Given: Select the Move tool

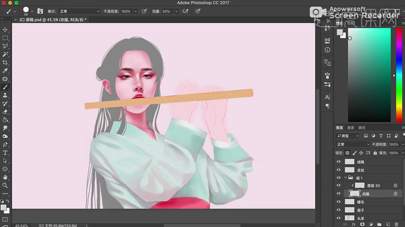Looking at the screenshot, I should click(5, 30).
